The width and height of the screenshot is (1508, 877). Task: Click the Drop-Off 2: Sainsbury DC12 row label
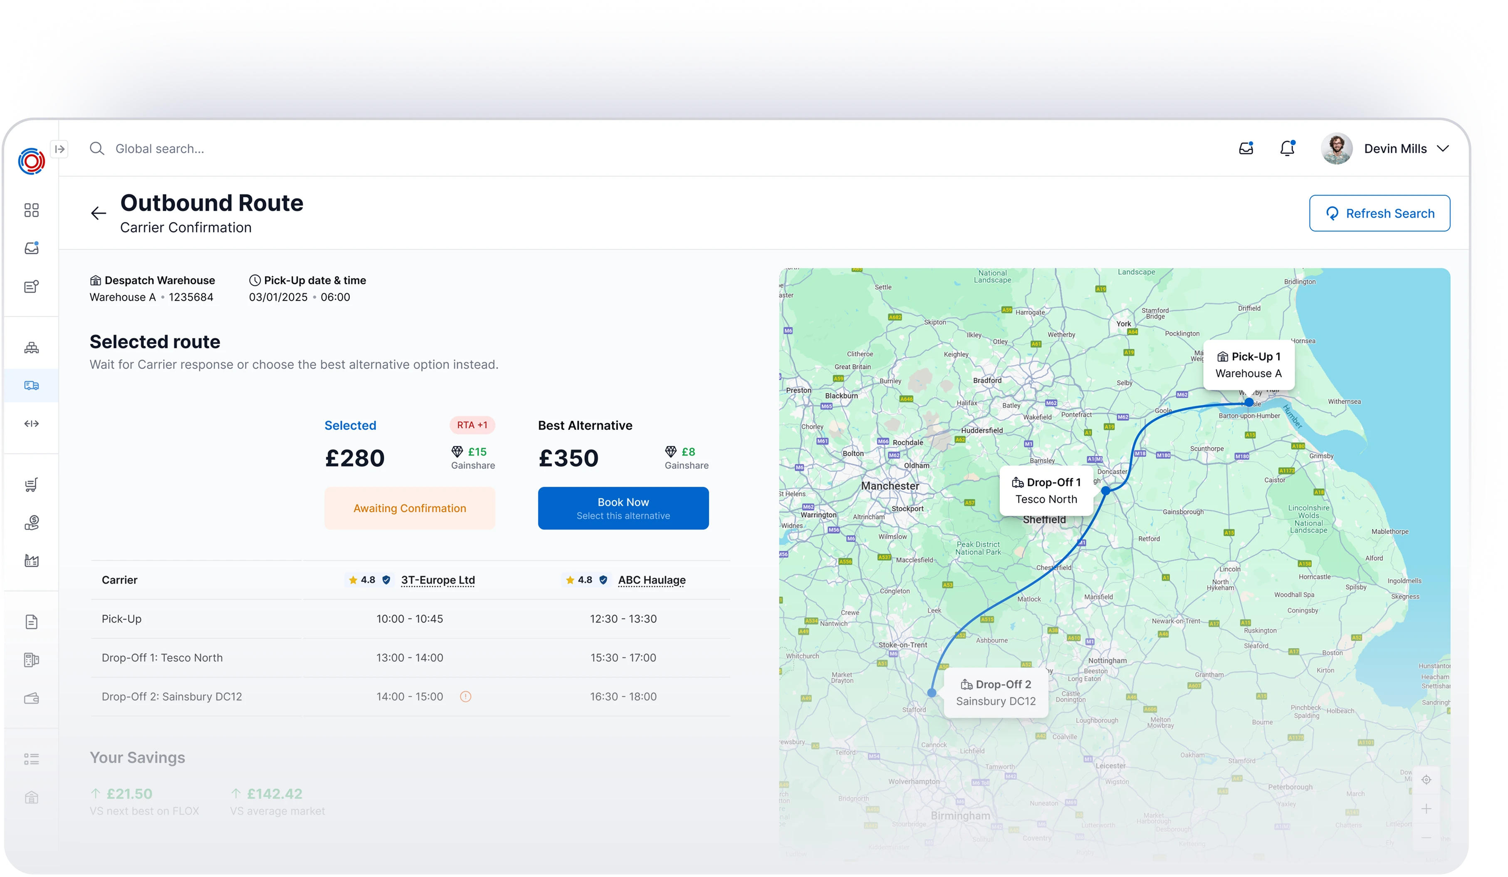[x=172, y=696]
